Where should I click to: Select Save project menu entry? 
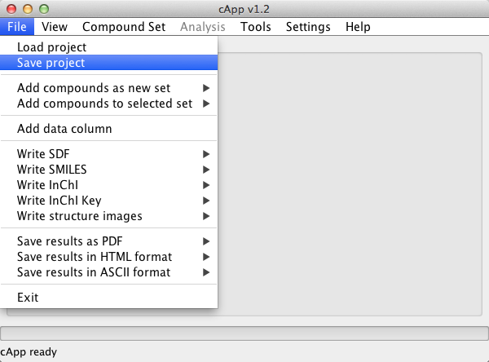point(108,63)
